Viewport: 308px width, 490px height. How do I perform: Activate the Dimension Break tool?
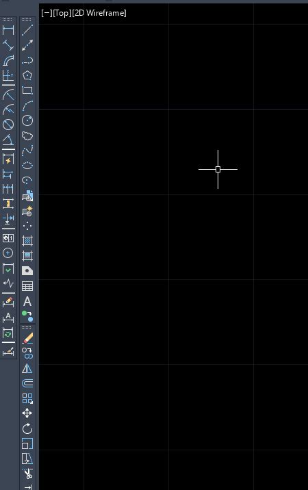pos(8,219)
